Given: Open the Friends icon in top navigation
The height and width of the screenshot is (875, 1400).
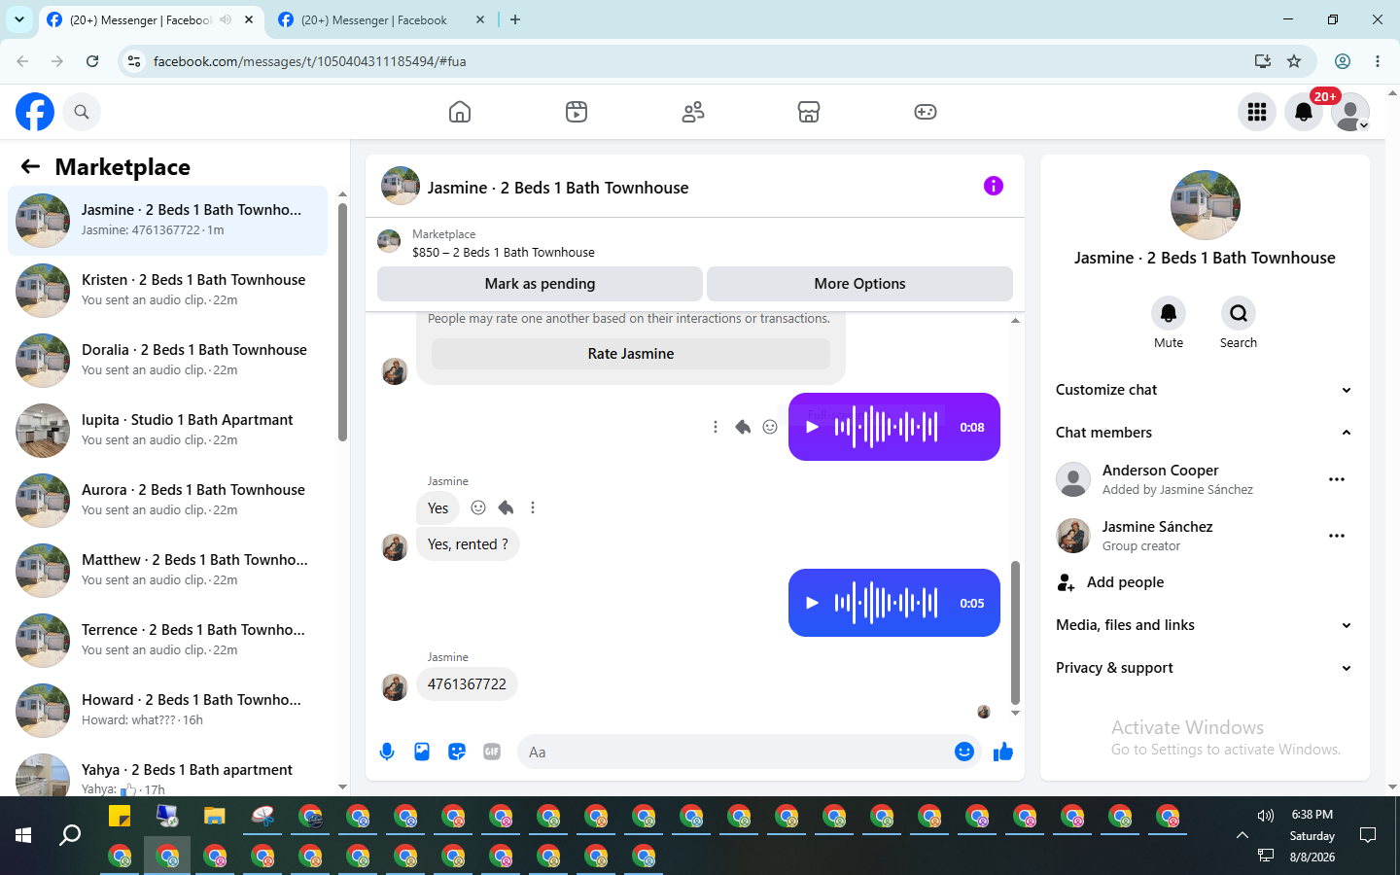Looking at the screenshot, I should [693, 112].
